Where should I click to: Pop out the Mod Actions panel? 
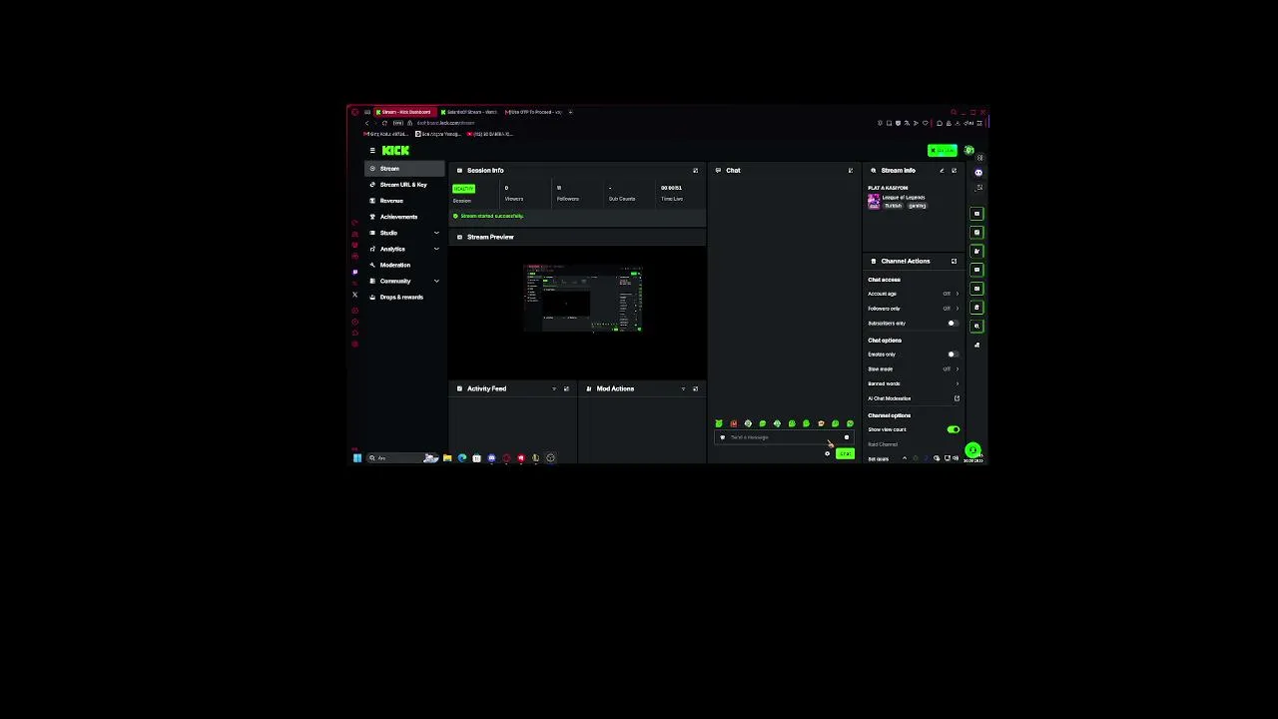pyautogui.click(x=695, y=388)
